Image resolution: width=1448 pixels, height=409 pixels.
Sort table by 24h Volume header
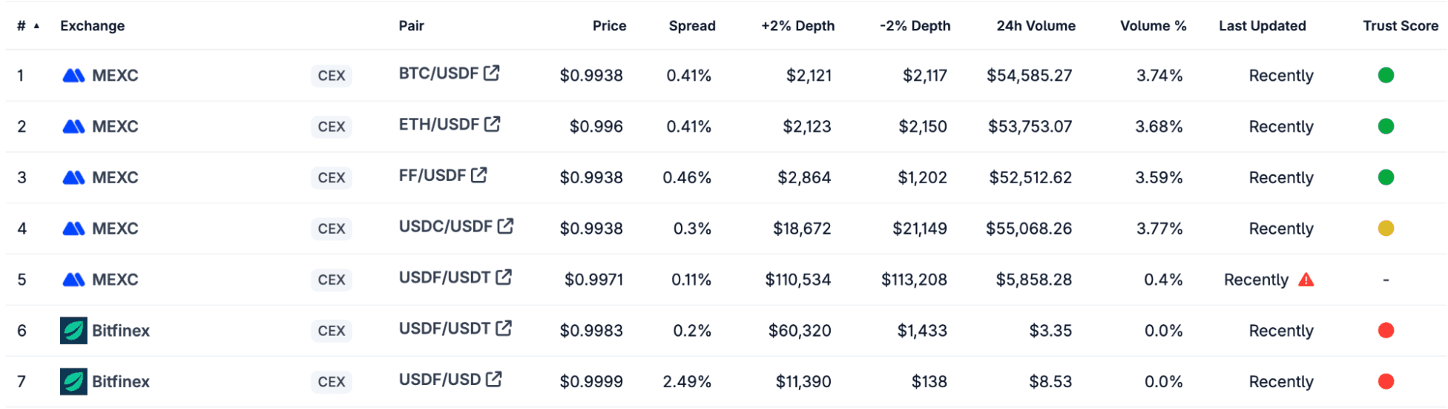pos(1035,26)
